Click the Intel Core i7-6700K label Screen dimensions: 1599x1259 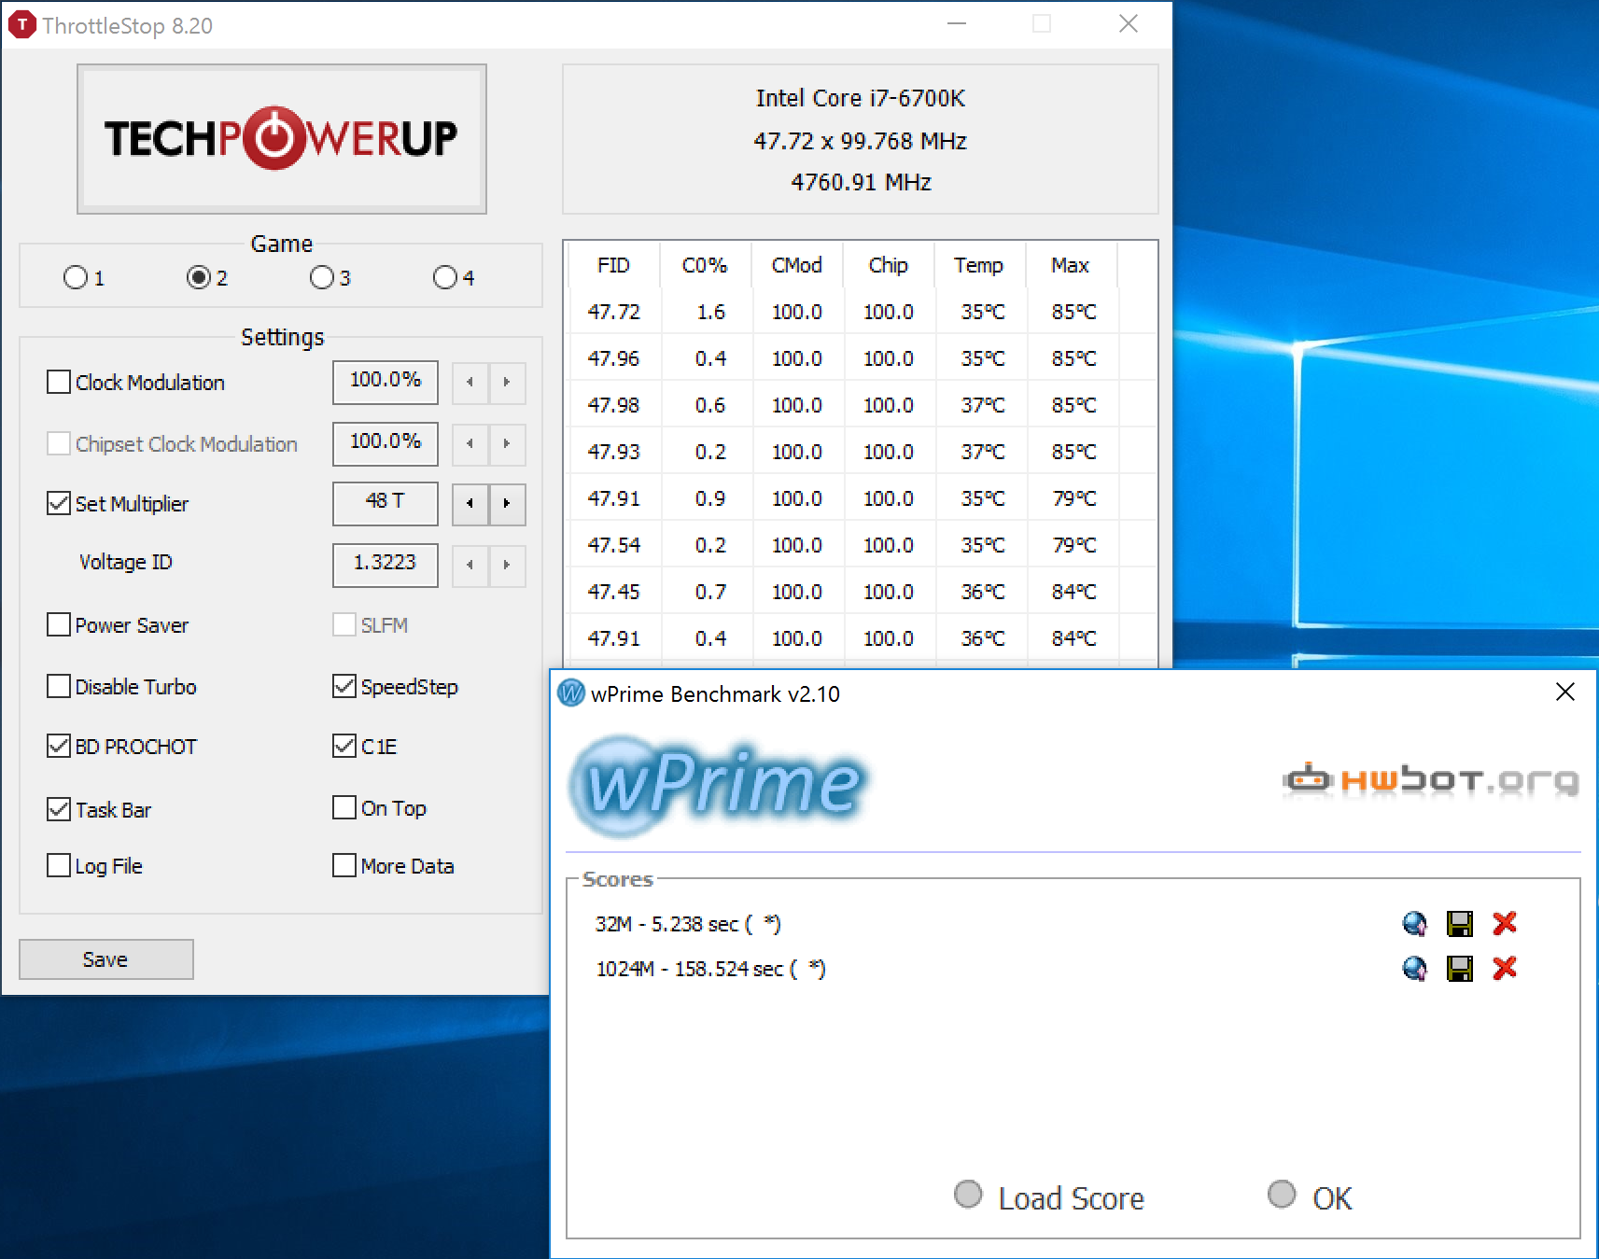click(x=861, y=98)
